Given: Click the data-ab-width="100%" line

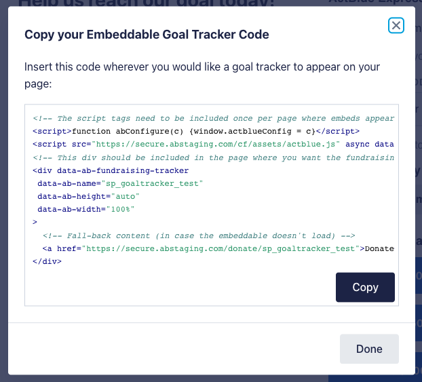Looking at the screenshot, I should click(x=86, y=209).
